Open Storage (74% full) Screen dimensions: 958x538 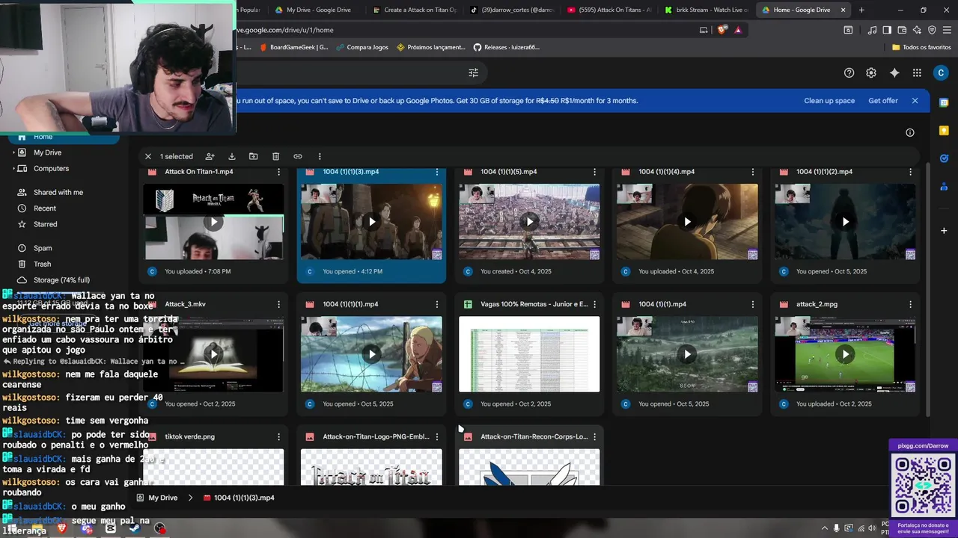tap(61, 280)
